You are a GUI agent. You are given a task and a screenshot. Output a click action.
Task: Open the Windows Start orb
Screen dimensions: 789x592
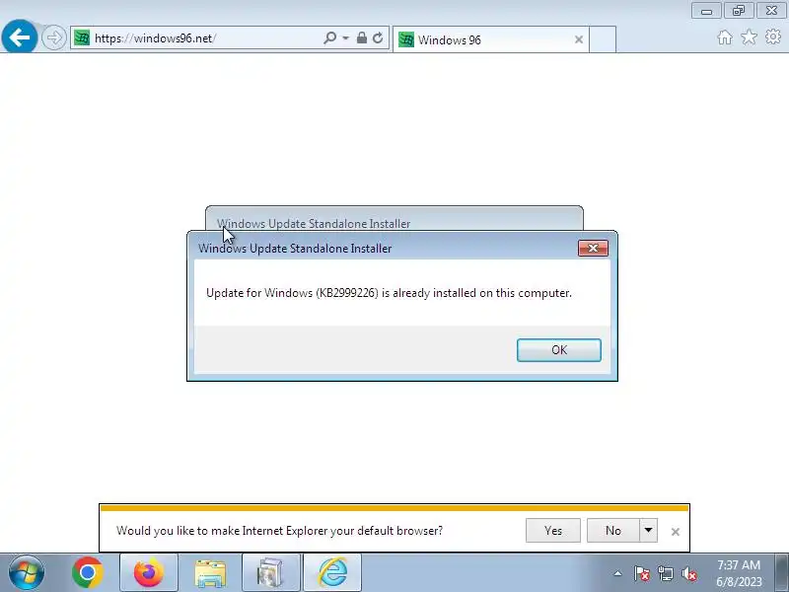[x=27, y=573]
